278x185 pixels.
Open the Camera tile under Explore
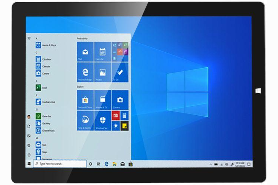click(120, 100)
